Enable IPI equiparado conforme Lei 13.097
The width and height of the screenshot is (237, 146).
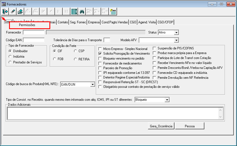click(100, 73)
